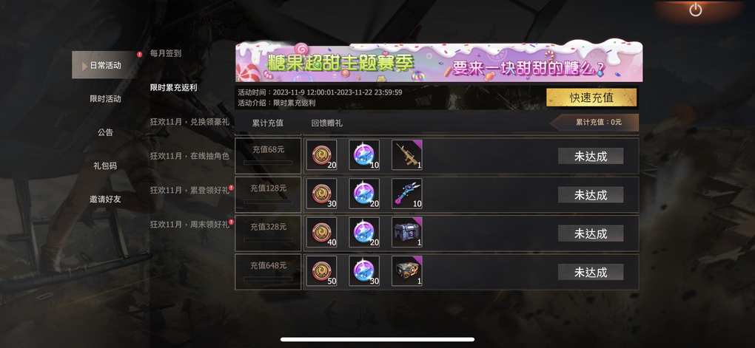Switch to the 限时活动 sidebar tab

tap(105, 98)
